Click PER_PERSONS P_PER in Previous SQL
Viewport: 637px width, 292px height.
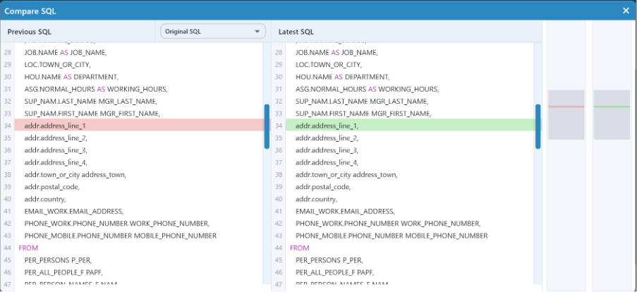click(58, 260)
